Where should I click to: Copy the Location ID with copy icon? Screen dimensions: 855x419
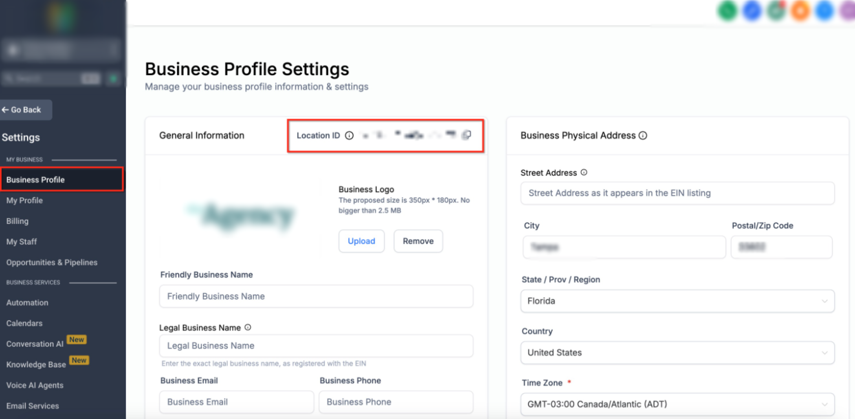[x=466, y=135]
